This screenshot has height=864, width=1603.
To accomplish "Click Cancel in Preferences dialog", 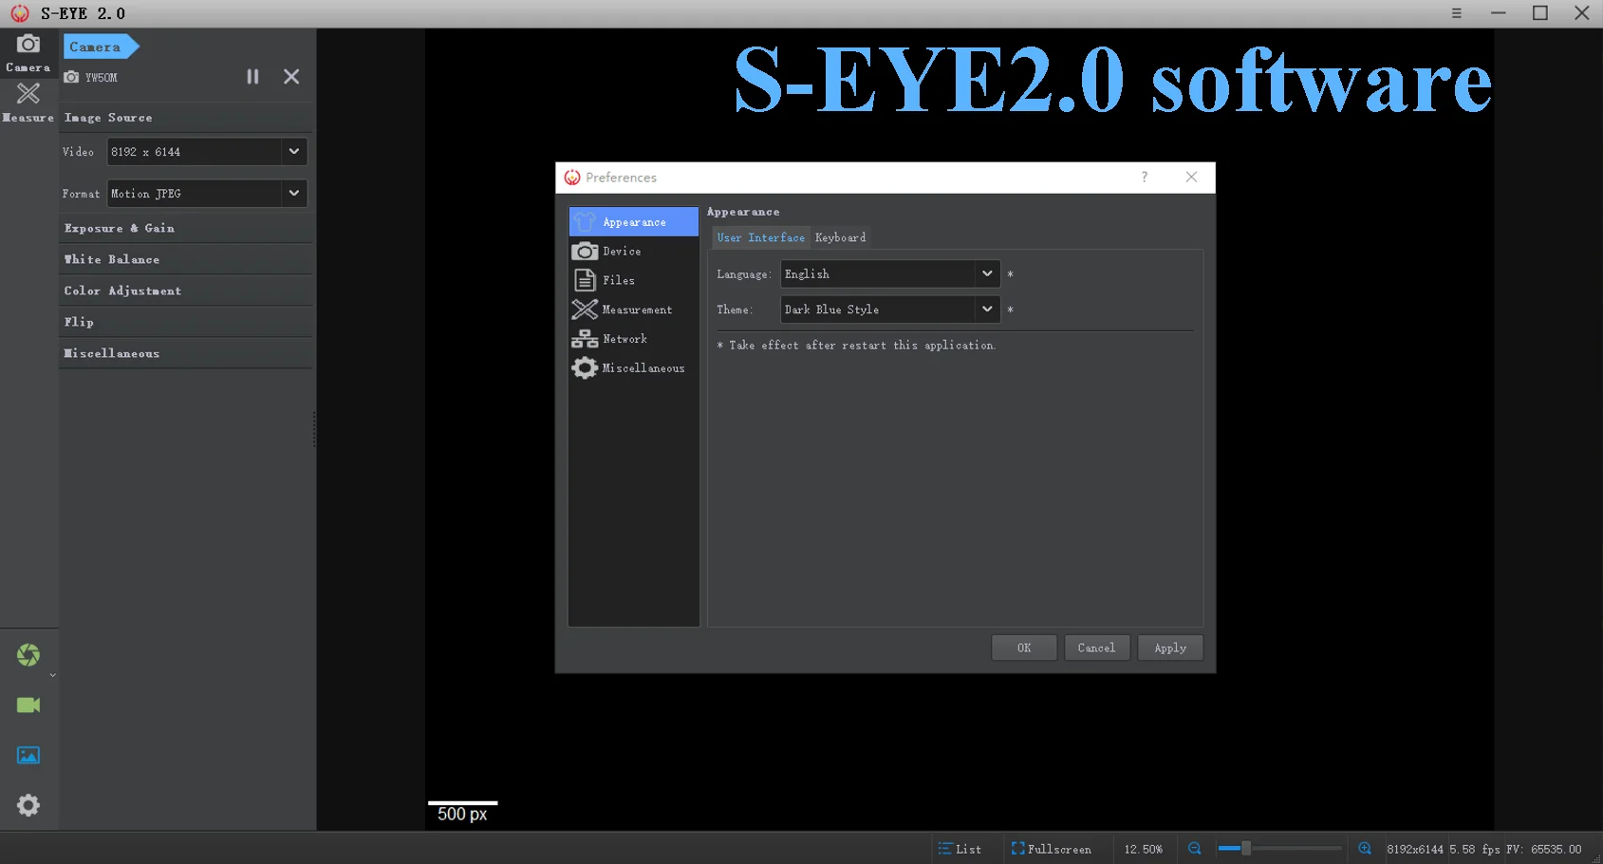I will coord(1096,648).
